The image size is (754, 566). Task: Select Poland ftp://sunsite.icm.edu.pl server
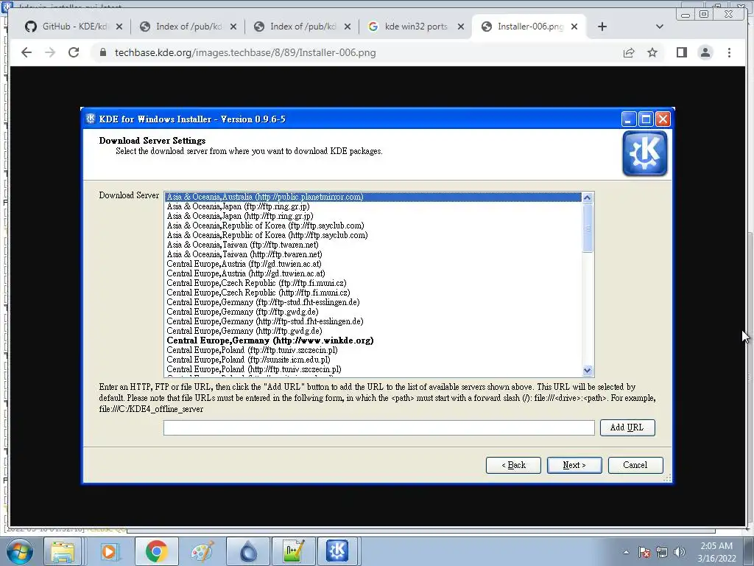373,360
